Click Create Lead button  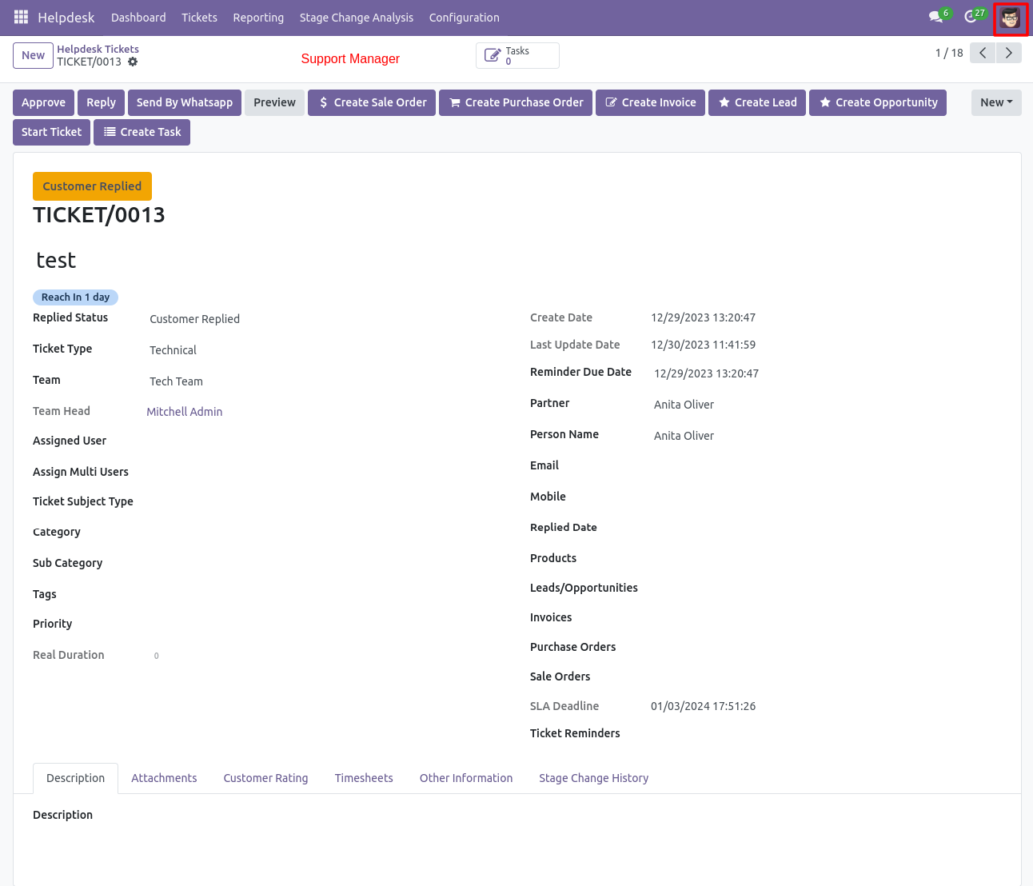click(x=757, y=102)
